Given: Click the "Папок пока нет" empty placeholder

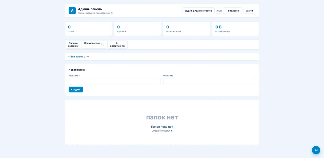Looking at the screenshot, I should click(x=162, y=127).
